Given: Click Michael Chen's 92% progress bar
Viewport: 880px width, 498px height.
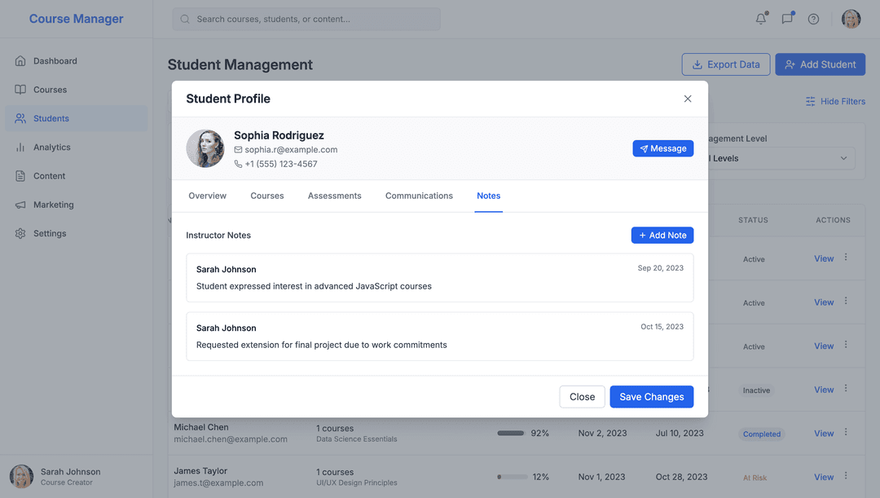Looking at the screenshot, I should pyautogui.click(x=511, y=434).
